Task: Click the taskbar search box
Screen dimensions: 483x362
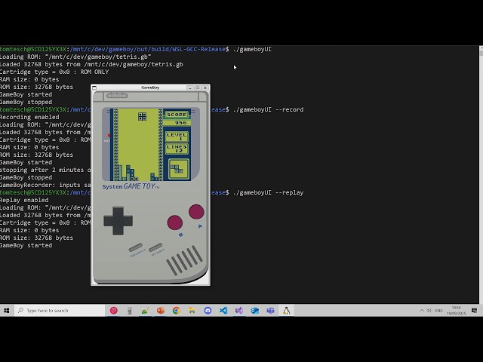Action: 60,311
